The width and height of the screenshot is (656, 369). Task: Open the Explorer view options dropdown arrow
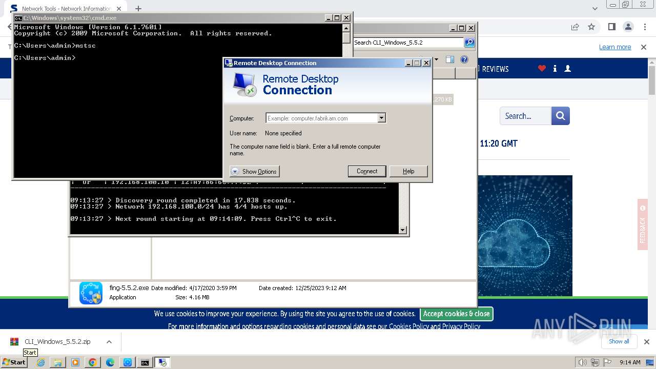(436, 59)
